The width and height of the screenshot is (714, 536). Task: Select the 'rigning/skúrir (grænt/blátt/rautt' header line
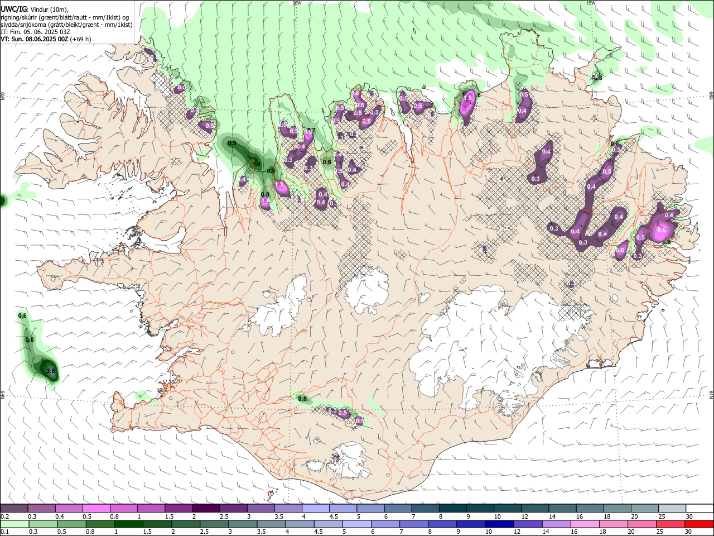[65, 17]
